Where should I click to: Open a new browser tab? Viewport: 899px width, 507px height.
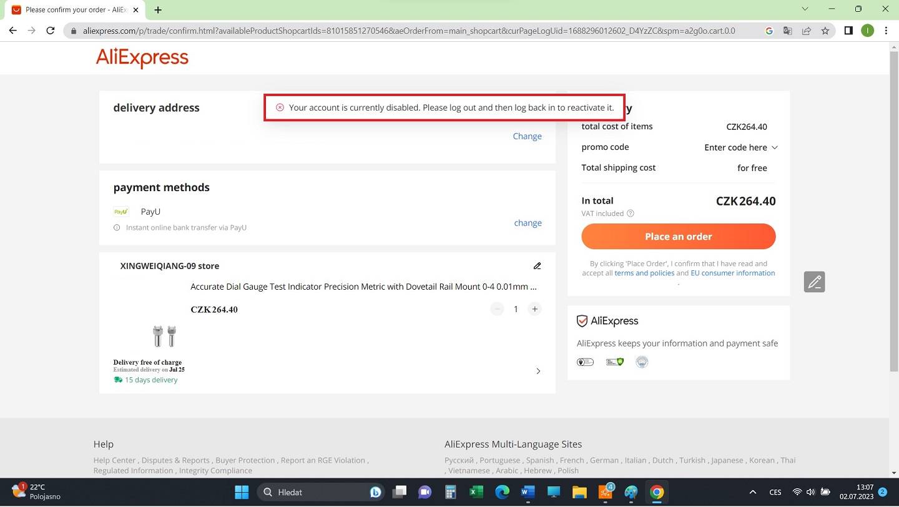[158, 10]
